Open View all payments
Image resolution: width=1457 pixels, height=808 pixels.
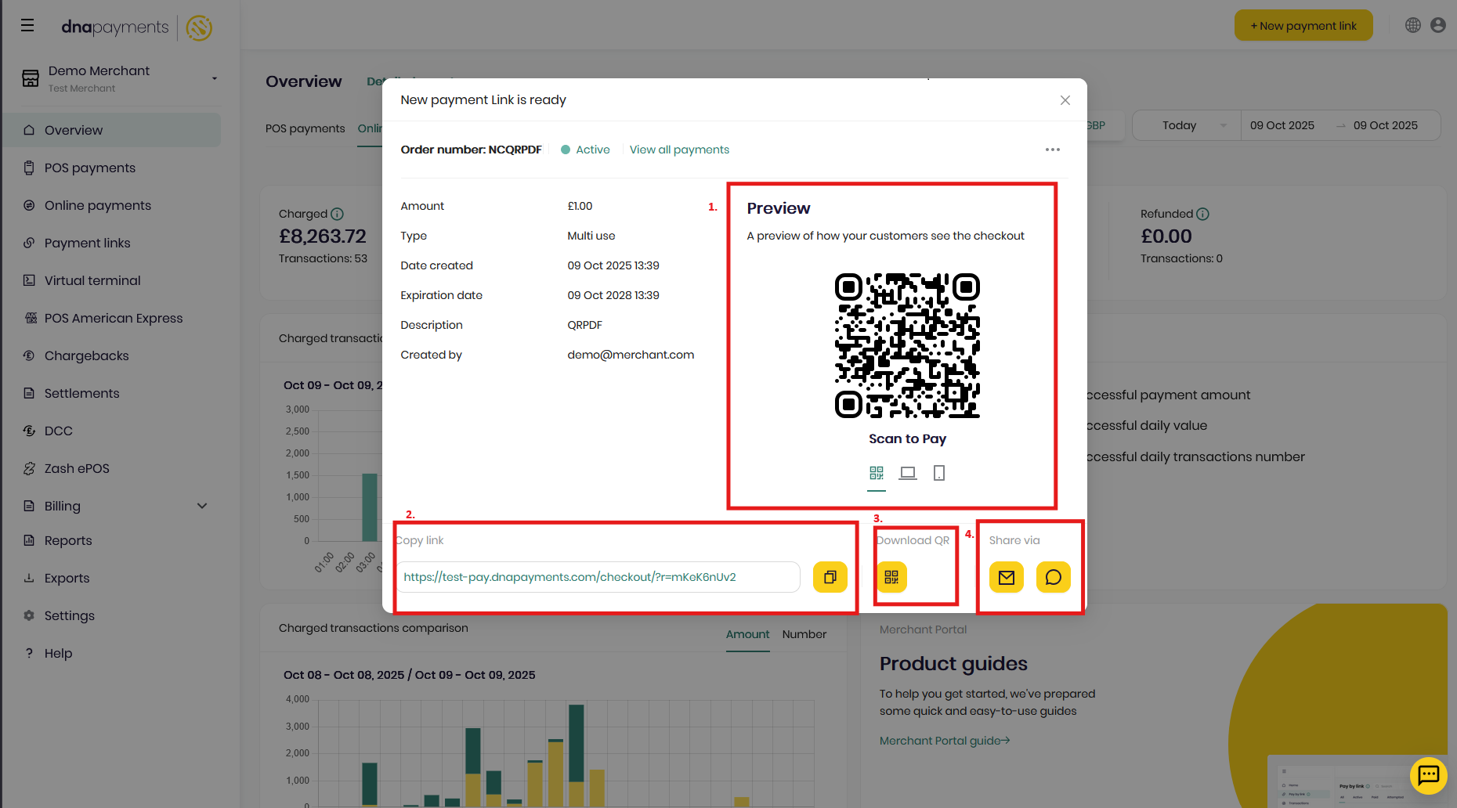coord(678,149)
